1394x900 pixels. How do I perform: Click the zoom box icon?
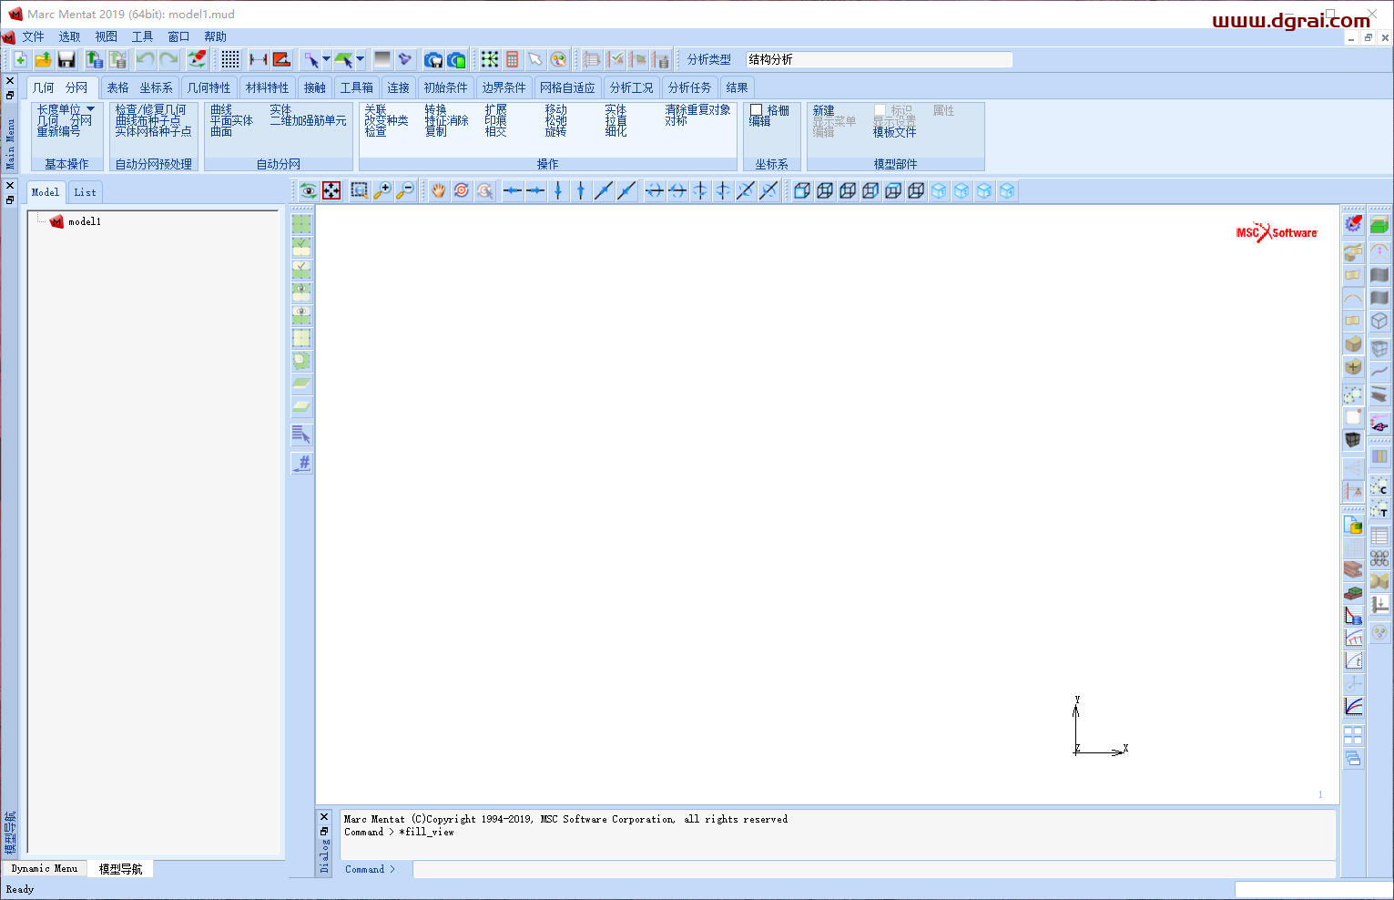click(360, 190)
